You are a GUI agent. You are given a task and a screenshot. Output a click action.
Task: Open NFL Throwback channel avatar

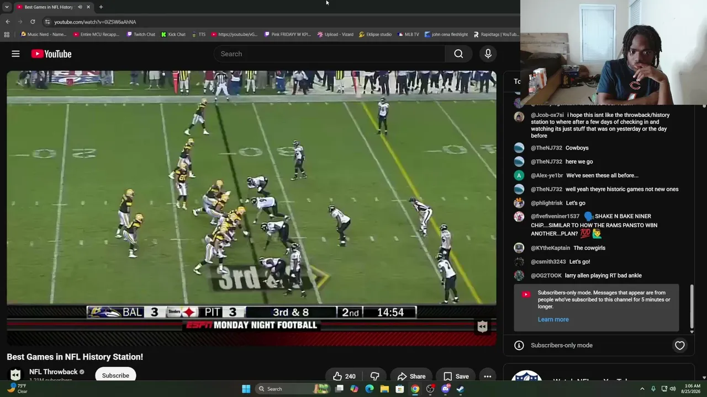(x=15, y=375)
